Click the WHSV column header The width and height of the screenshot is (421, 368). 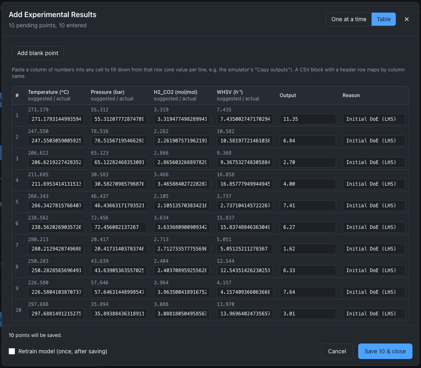point(230,92)
